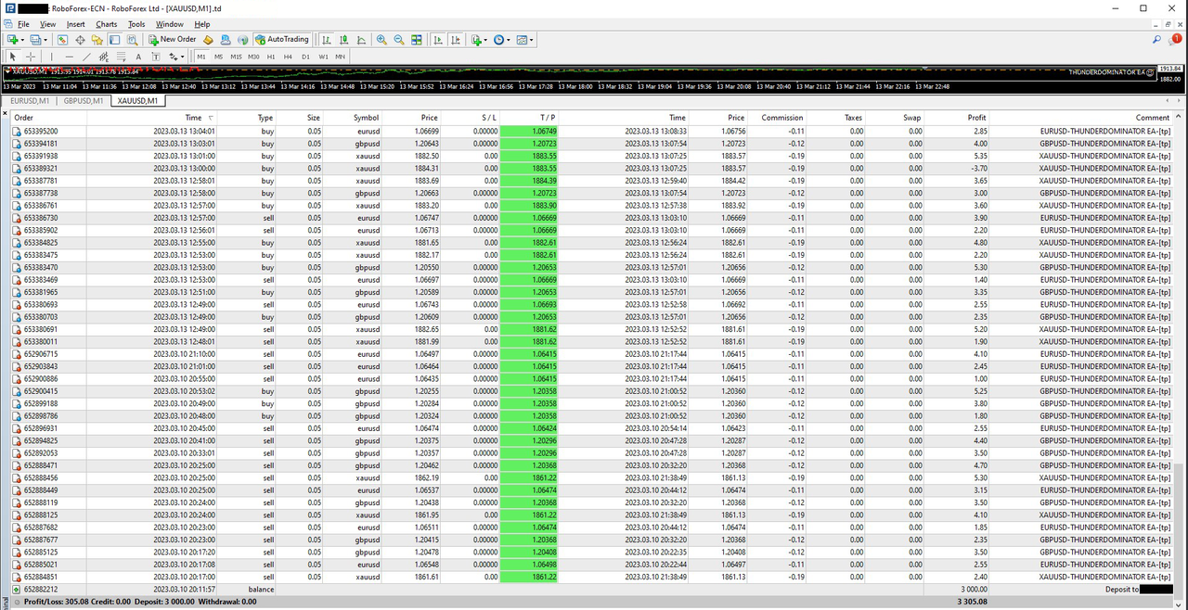Expand the New Chart dropdown arrow
Screen dimensions: 1188x610
click(x=23, y=40)
